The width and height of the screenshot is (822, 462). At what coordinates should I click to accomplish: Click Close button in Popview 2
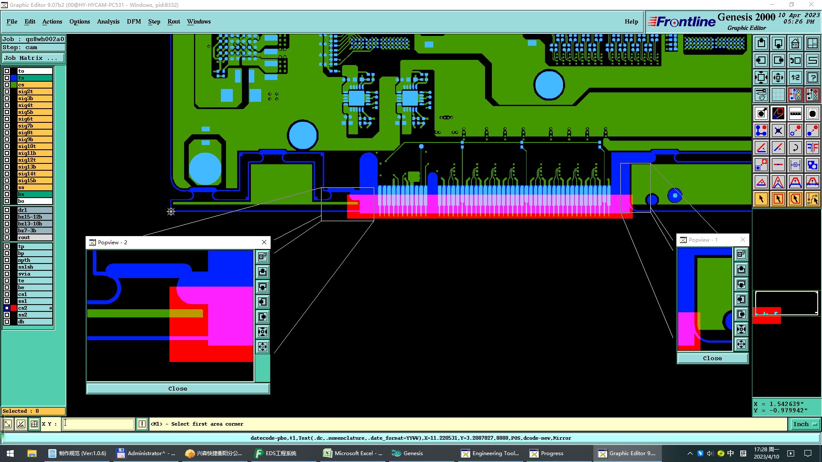click(x=178, y=388)
